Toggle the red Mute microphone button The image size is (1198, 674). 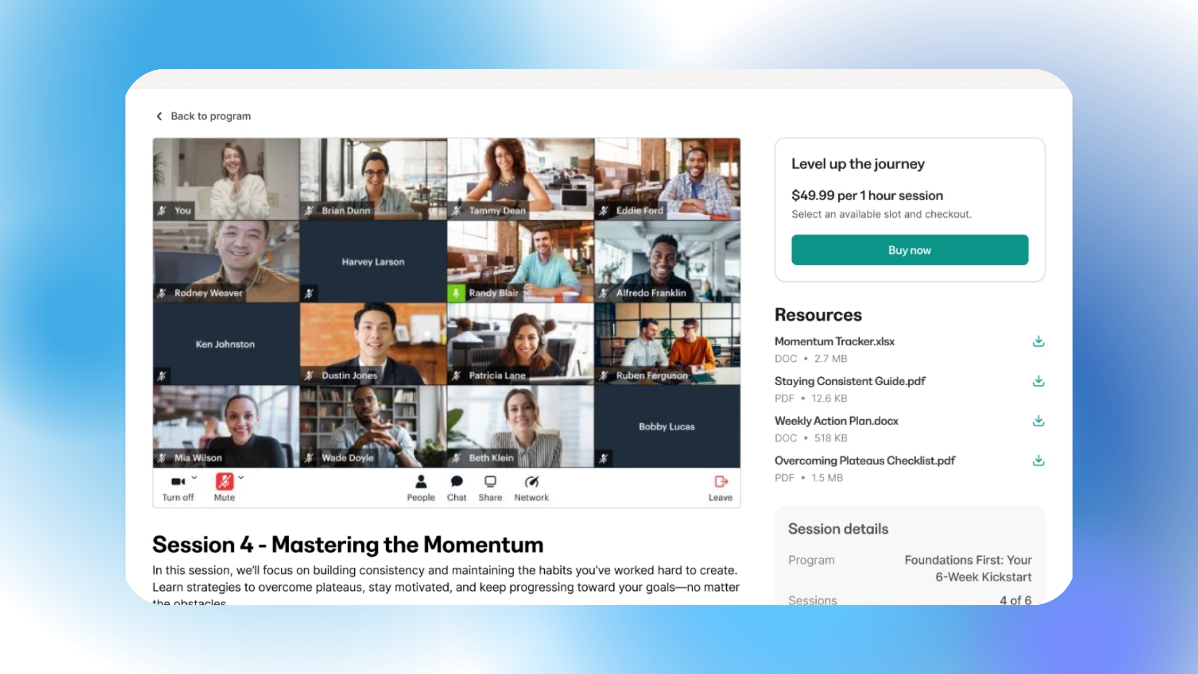(224, 482)
